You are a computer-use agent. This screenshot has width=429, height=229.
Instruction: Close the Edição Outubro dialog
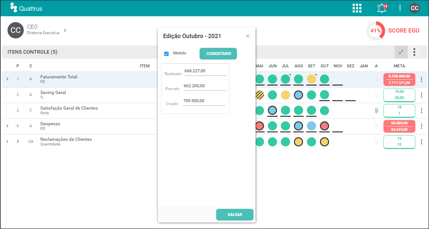248,36
